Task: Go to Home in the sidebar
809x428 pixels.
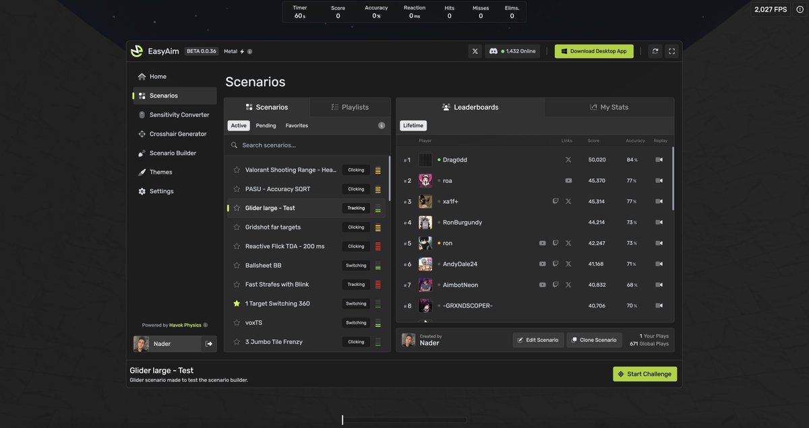Action: click(175, 77)
